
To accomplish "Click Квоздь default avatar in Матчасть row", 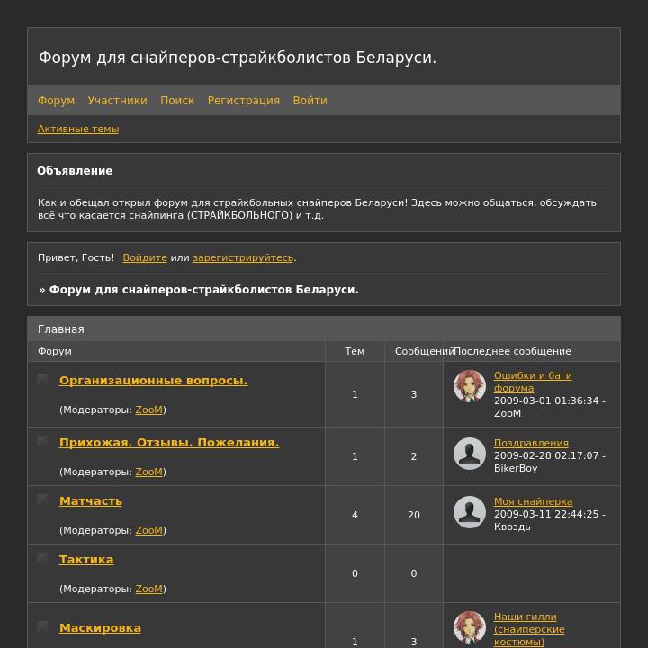I will (x=470, y=512).
